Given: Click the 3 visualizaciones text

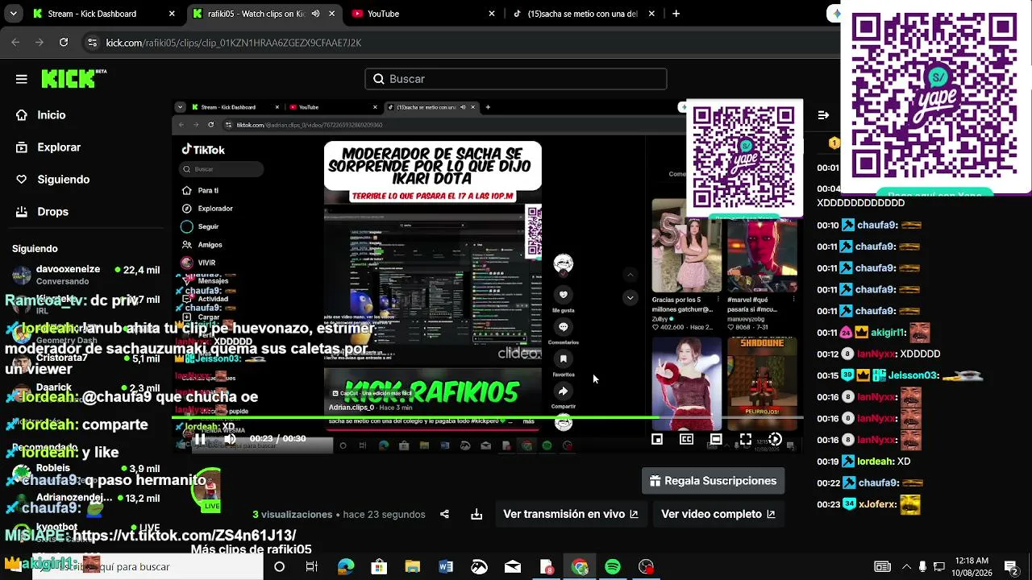Looking at the screenshot, I should point(293,514).
